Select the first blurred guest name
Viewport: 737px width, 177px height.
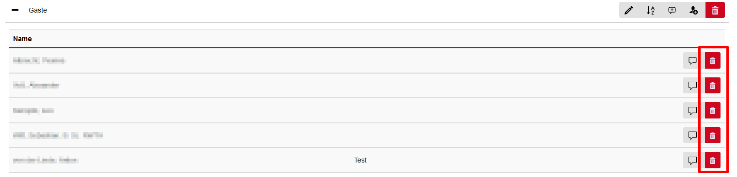39,60
